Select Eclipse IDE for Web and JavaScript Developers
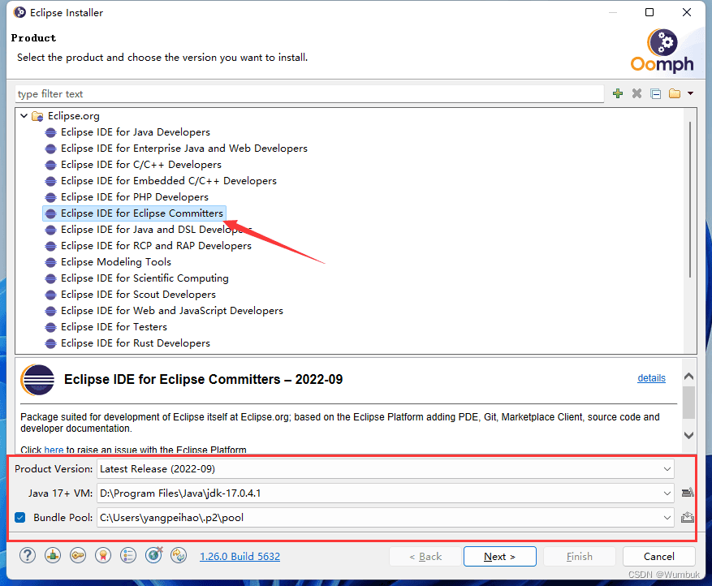This screenshot has height=586, width=712. tap(171, 311)
